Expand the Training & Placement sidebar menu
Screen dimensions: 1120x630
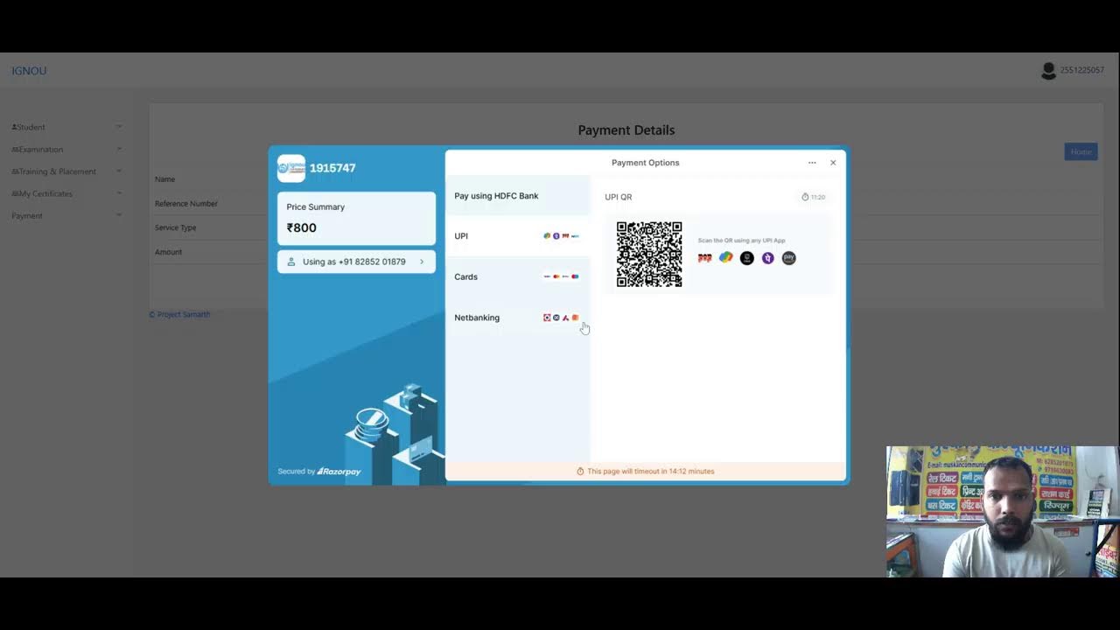[x=66, y=171]
